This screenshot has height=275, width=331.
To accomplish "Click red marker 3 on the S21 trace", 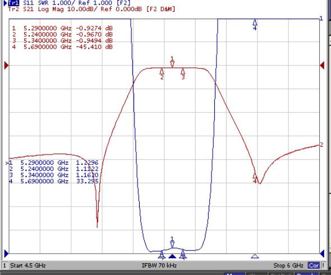I will 183,74.
